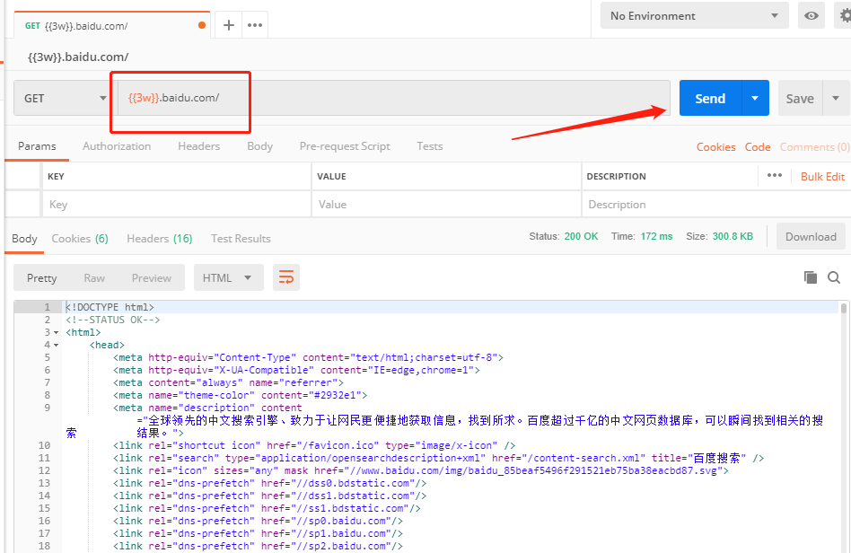This screenshot has width=851, height=553.
Task: Click line 1 DOCTYPE html text
Action: (110, 307)
